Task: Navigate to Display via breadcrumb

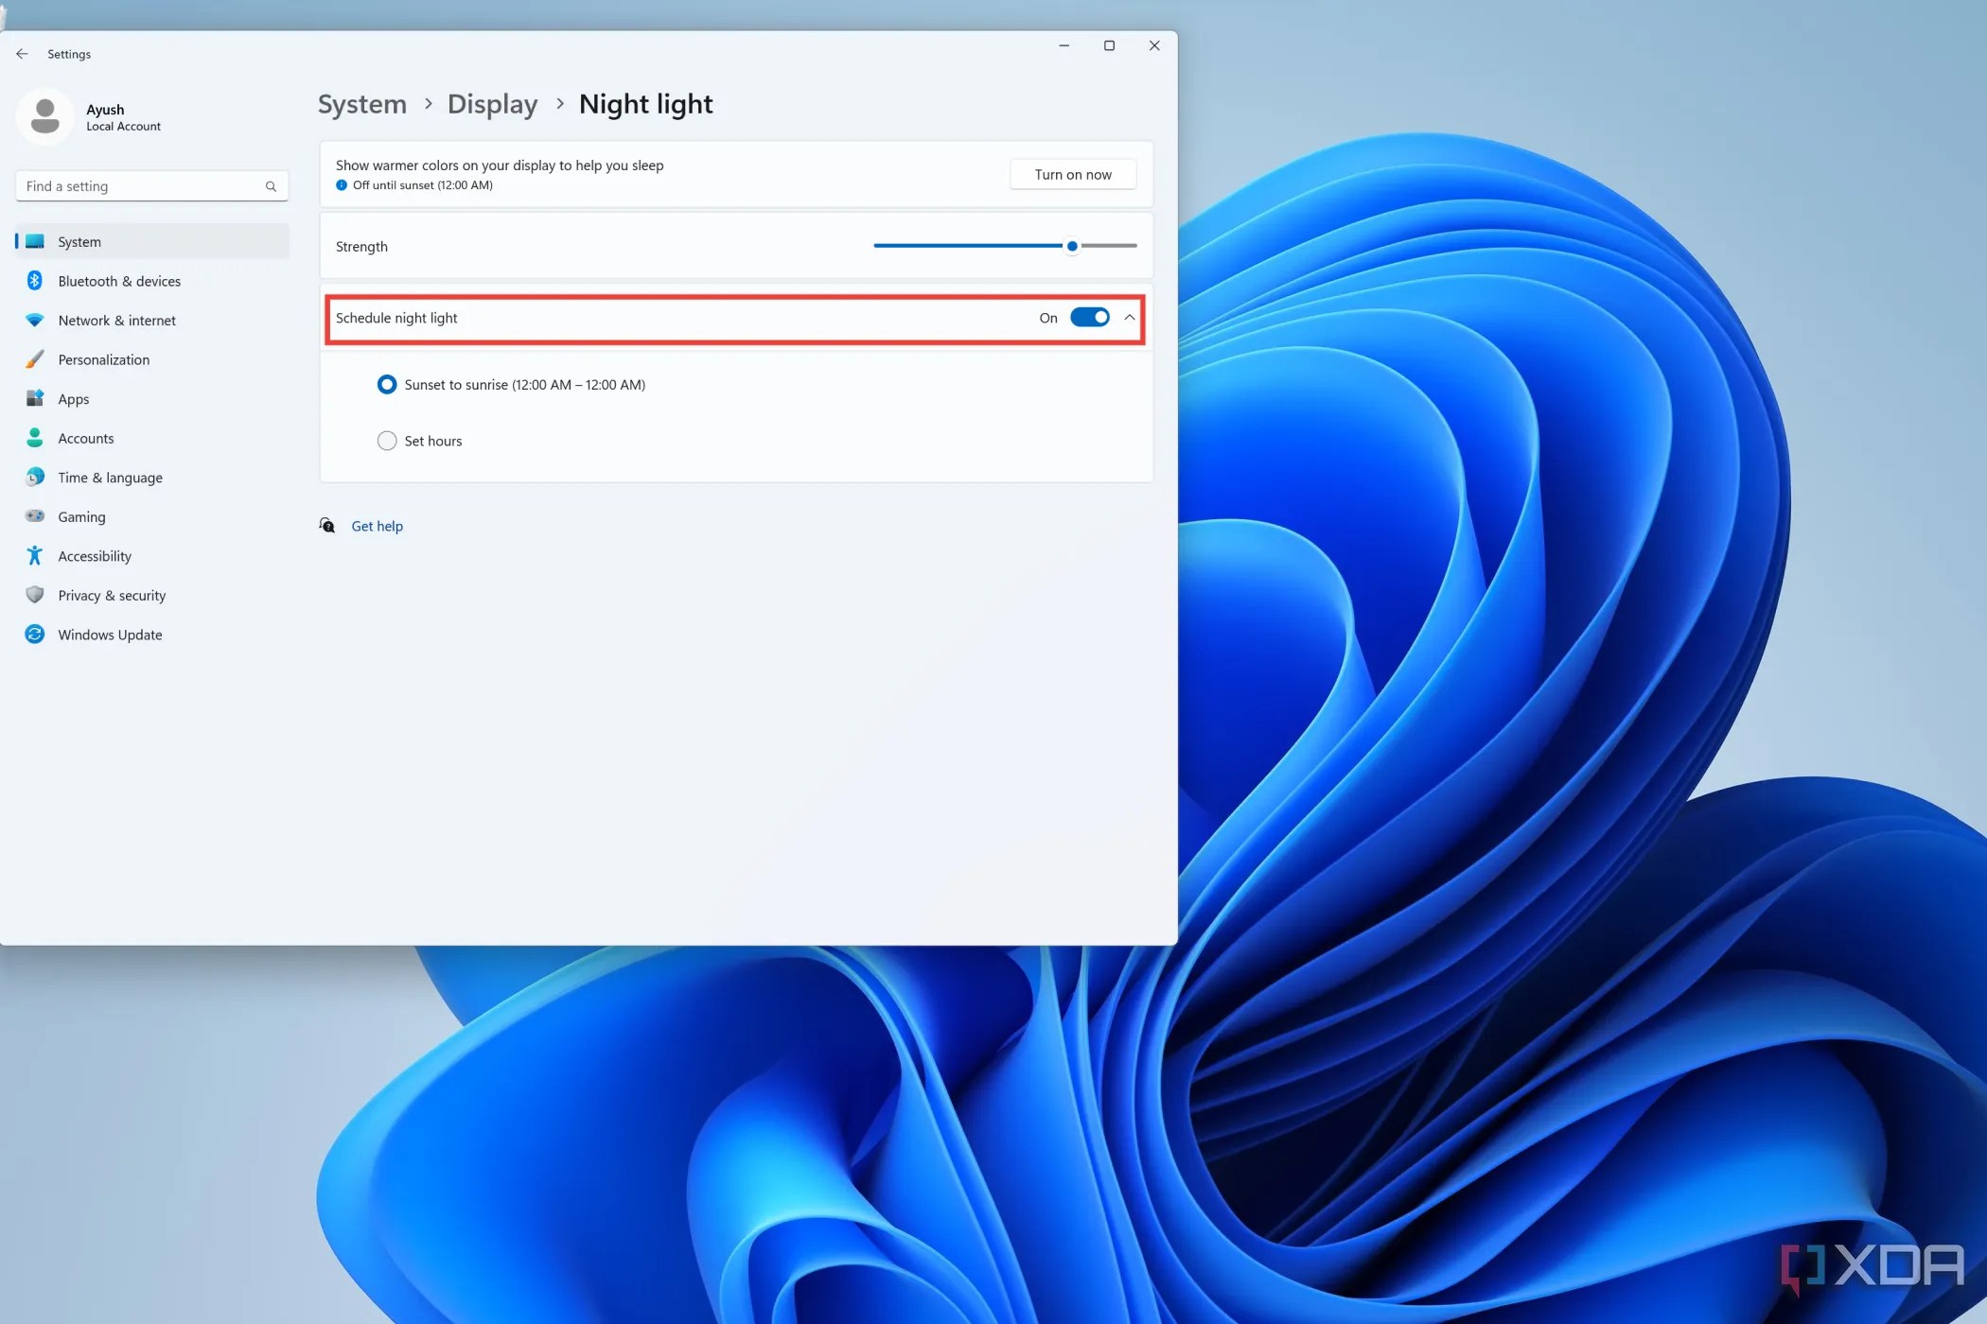Action: [x=491, y=104]
